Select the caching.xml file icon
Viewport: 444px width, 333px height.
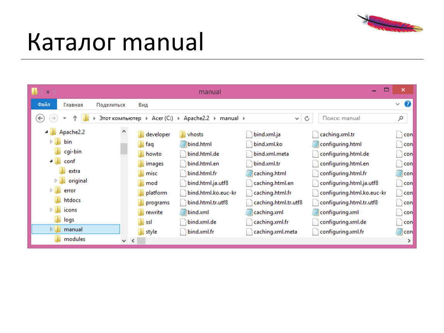[249, 212]
